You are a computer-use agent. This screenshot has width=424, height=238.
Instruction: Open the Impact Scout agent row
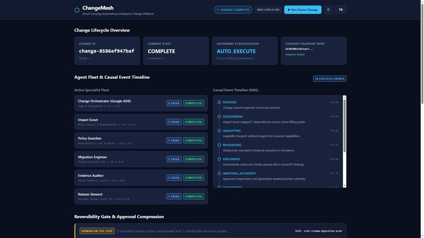[x=141, y=122]
